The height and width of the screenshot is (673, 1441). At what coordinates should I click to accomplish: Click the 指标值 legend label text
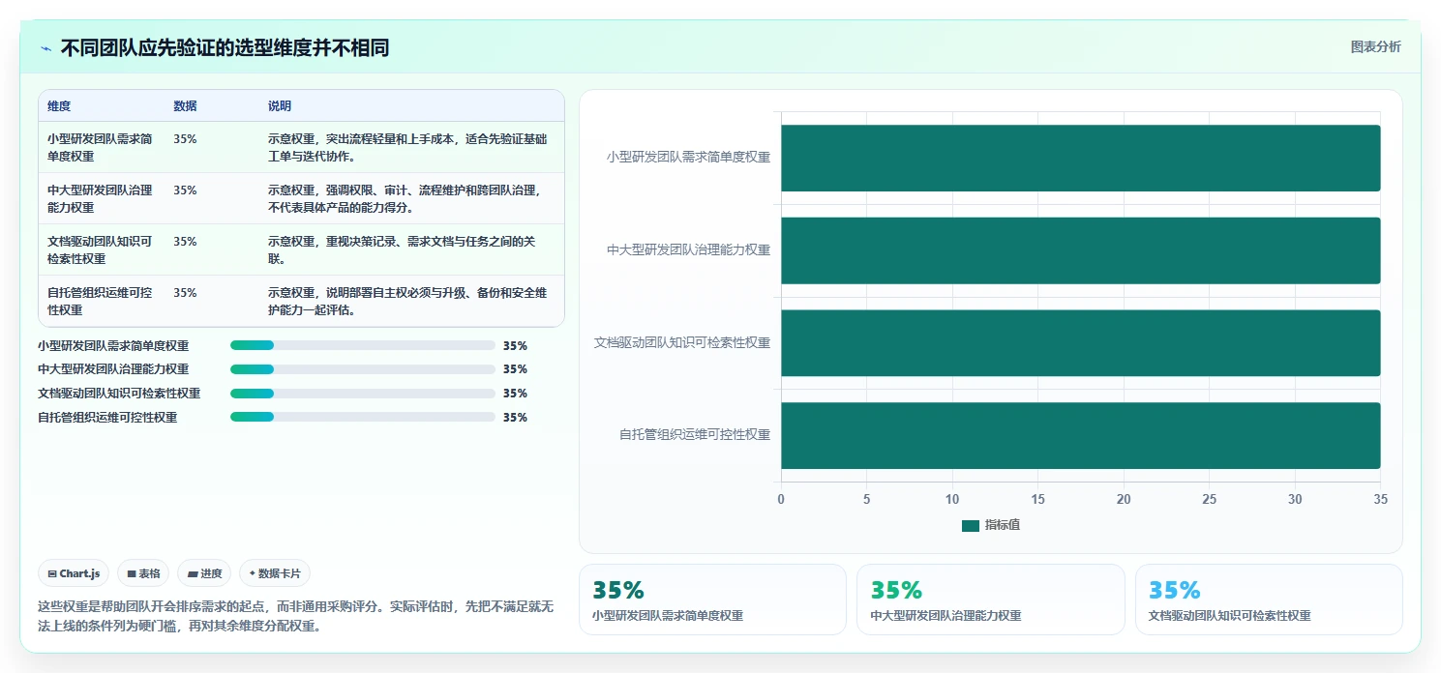point(1003,525)
